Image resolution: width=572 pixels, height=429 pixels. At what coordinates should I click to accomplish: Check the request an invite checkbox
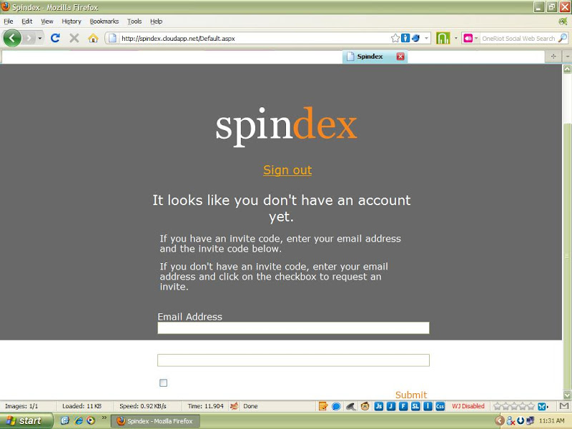[x=164, y=383]
